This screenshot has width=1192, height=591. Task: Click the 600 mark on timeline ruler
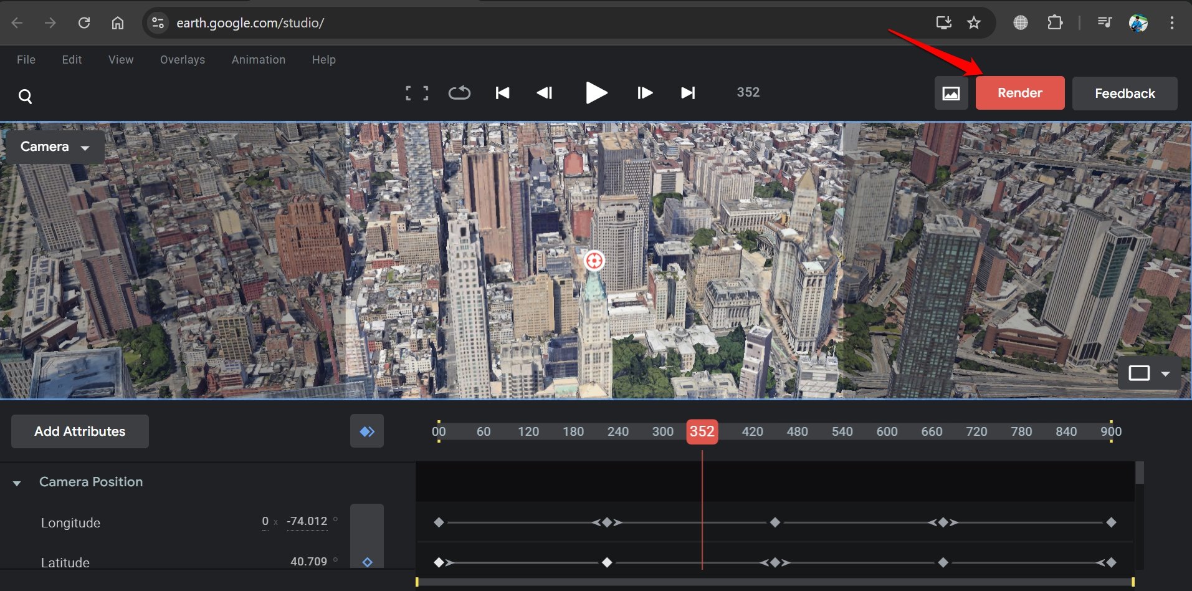(x=887, y=431)
